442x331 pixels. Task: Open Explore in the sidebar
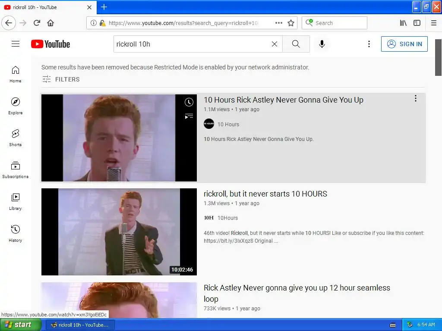click(x=15, y=106)
